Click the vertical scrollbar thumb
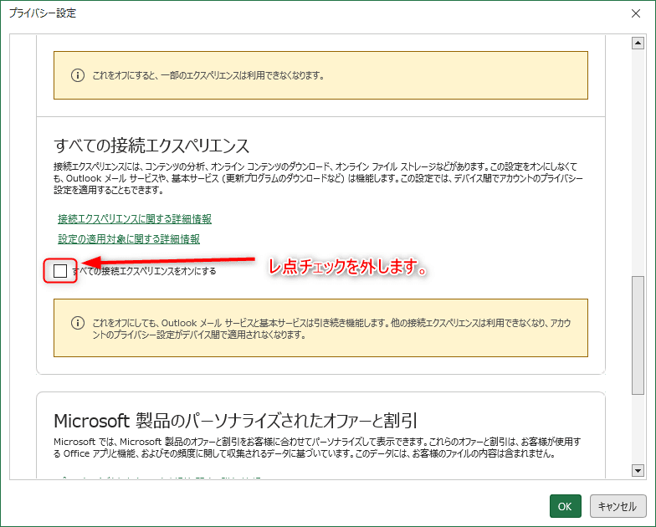Image resolution: width=656 pixels, height=527 pixels. click(x=638, y=335)
